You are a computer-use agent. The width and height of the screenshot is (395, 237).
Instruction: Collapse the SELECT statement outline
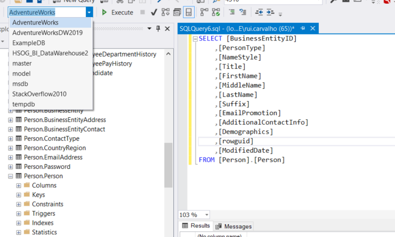click(x=195, y=39)
